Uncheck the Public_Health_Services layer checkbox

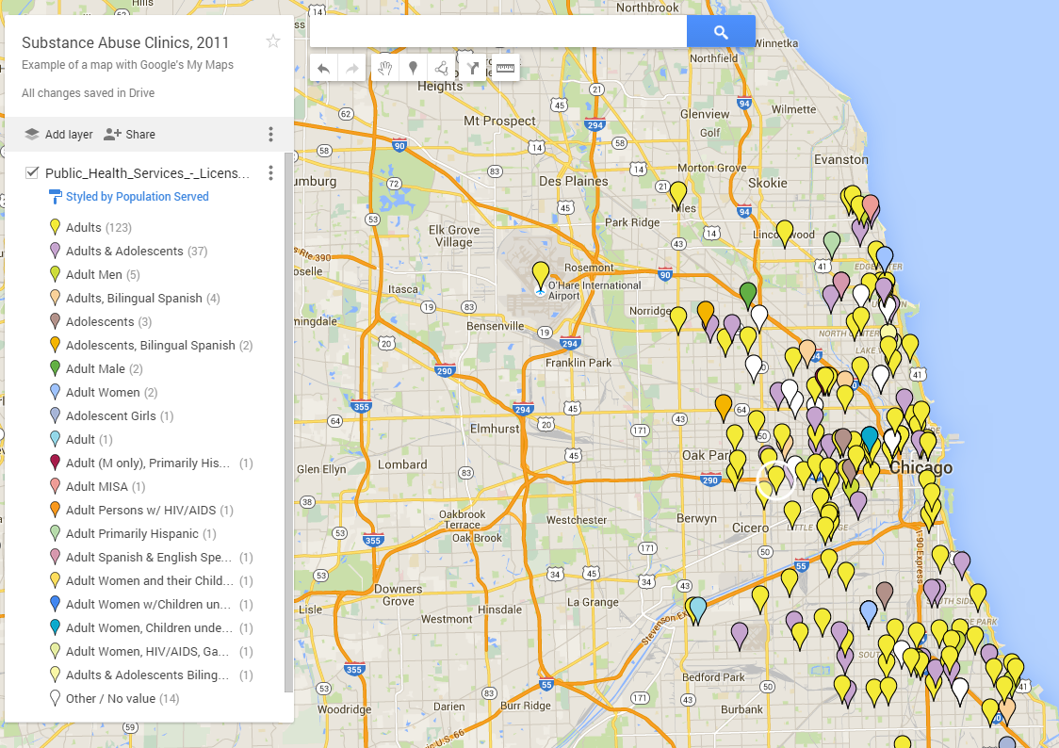pos(32,172)
